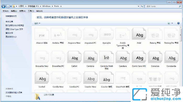This screenshot has width=183, height=102.
Task: Open the 工具(T) menu
Action: 31,11
